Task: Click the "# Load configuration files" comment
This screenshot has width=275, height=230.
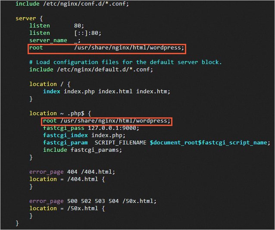Action: [x=125, y=62]
